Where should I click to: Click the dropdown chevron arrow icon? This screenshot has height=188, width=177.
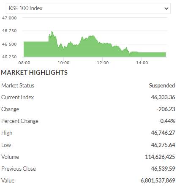(166, 8)
